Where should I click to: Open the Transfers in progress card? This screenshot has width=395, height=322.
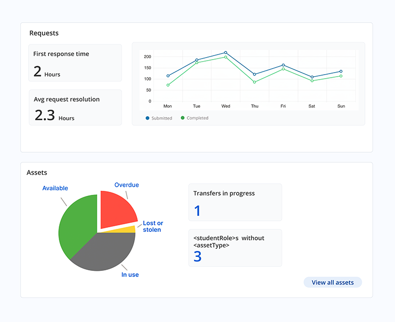(235, 202)
